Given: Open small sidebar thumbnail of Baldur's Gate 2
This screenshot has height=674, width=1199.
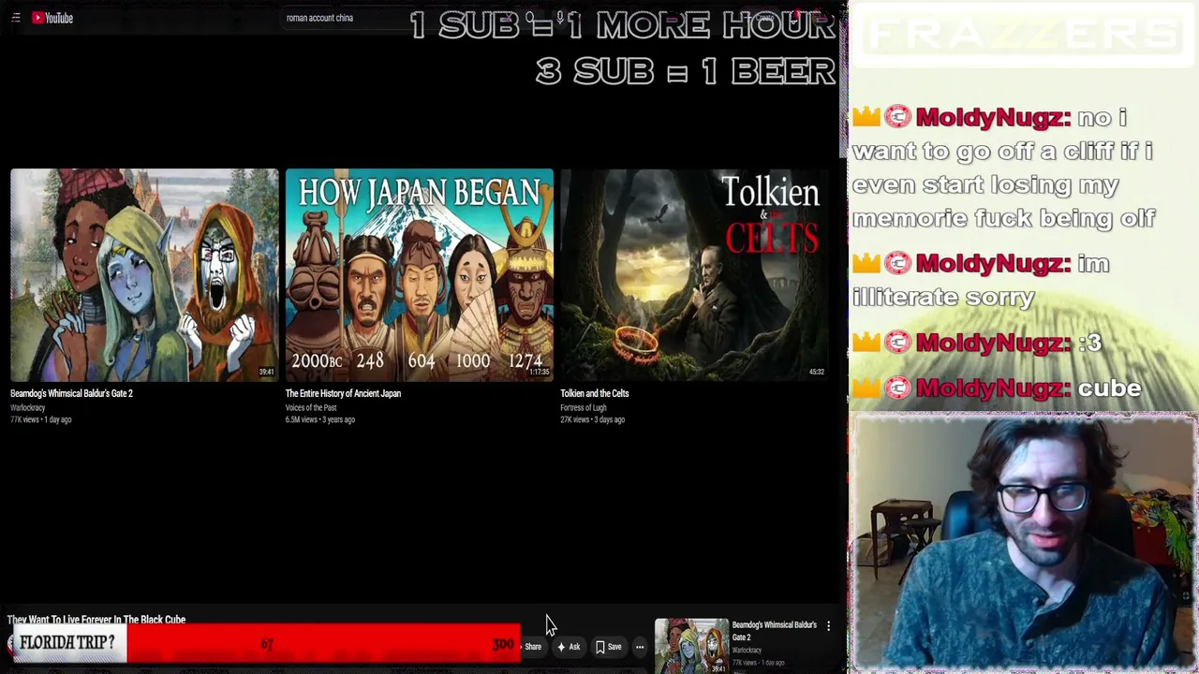Looking at the screenshot, I should (691, 645).
